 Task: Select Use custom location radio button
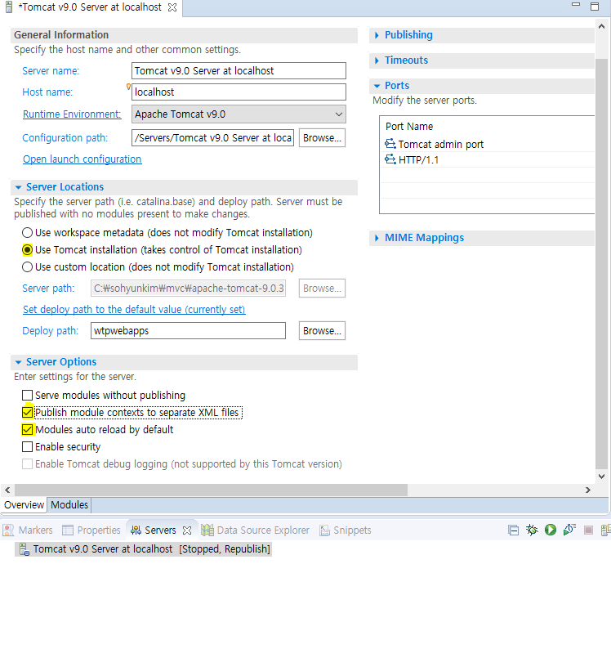click(27, 267)
